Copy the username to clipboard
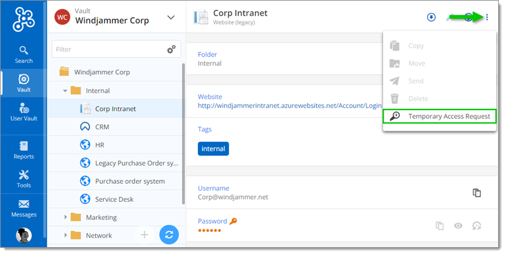This screenshot has width=505, height=254. (477, 192)
